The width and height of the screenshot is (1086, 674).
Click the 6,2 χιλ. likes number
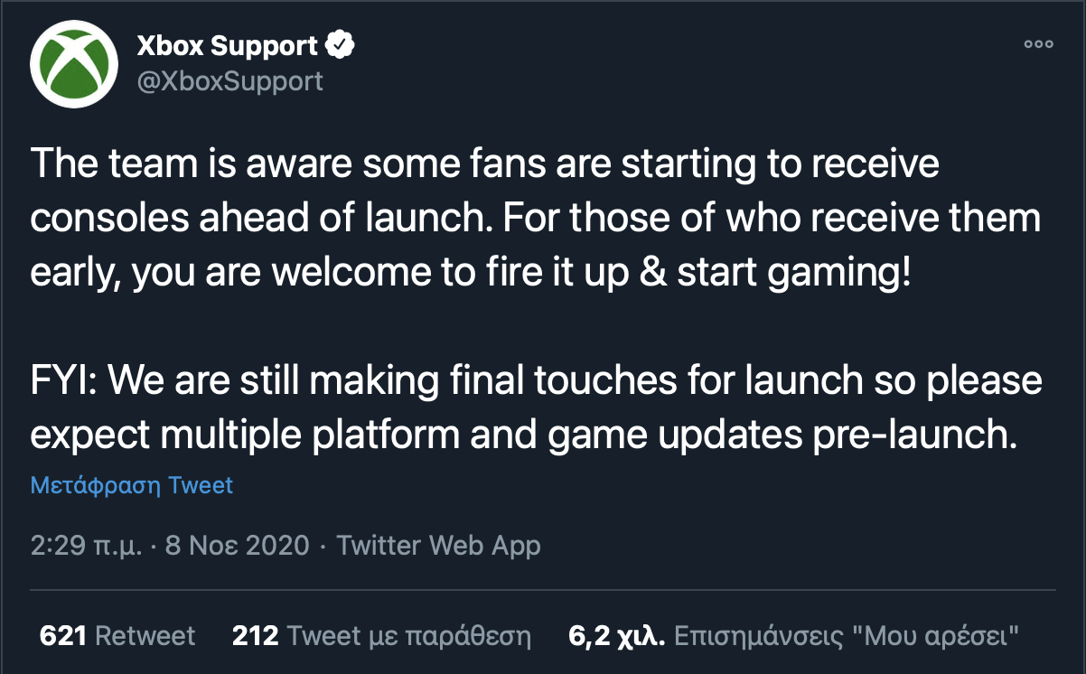point(617,636)
